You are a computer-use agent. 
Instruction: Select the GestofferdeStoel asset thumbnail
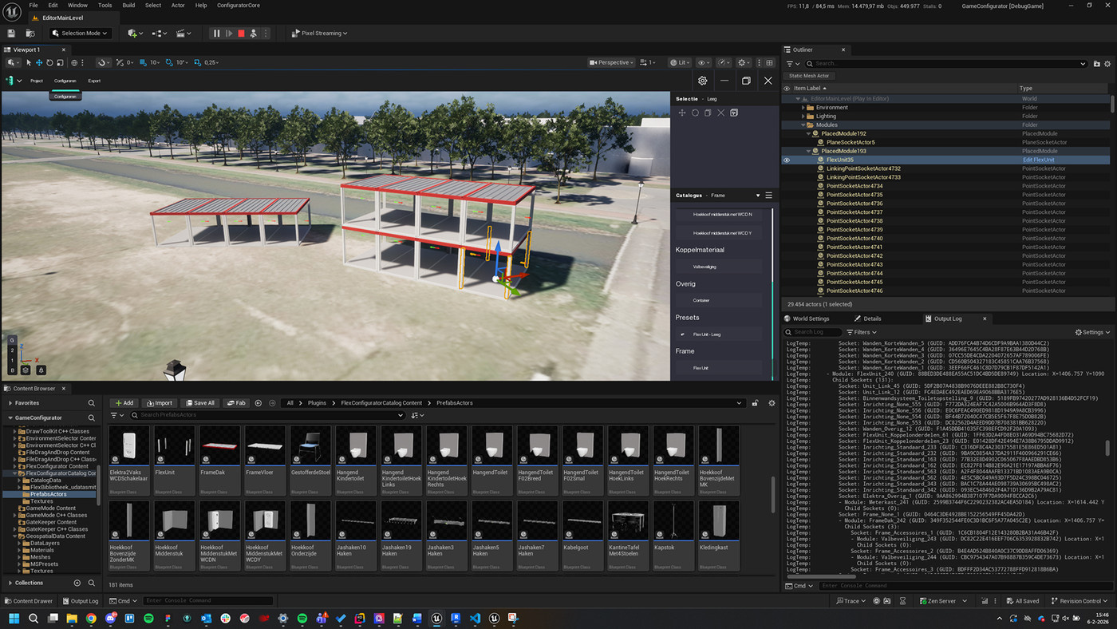(310, 460)
